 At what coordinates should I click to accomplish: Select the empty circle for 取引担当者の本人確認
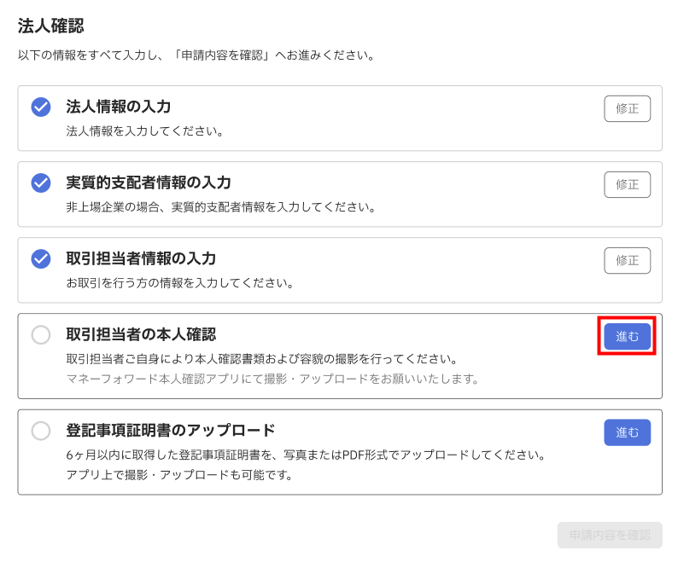tap(41, 335)
